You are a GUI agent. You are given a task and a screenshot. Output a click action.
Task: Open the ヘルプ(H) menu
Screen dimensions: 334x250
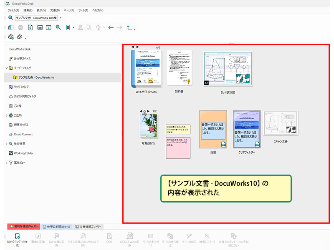(x=98, y=10)
